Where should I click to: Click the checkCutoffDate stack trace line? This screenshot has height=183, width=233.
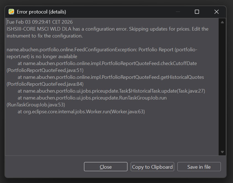tap(107, 63)
